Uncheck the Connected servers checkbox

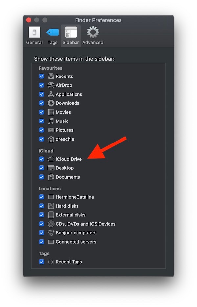click(42, 242)
